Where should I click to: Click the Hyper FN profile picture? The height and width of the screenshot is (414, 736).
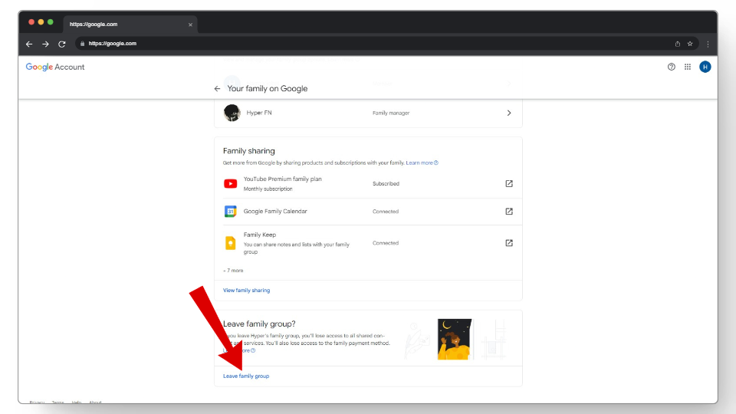pos(232,113)
